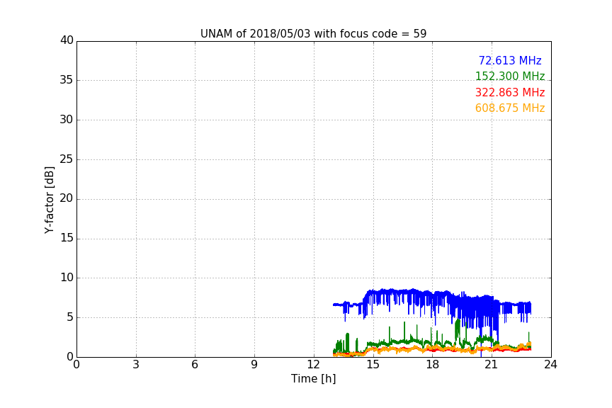Click the Time [h] axis label
The height and width of the screenshot is (408, 612).
313,379
